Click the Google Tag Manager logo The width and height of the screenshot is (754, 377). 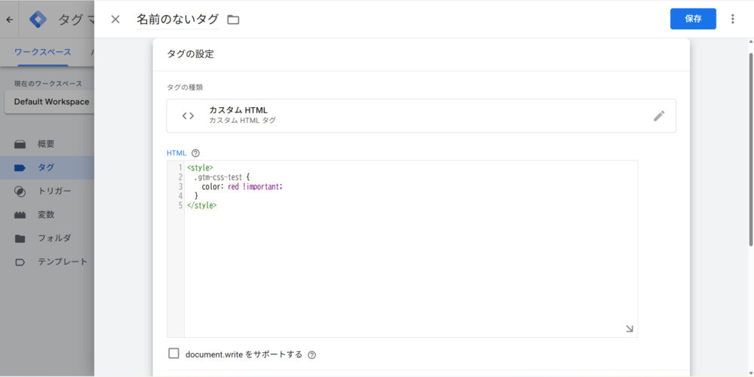pyautogui.click(x=38, y=20)
